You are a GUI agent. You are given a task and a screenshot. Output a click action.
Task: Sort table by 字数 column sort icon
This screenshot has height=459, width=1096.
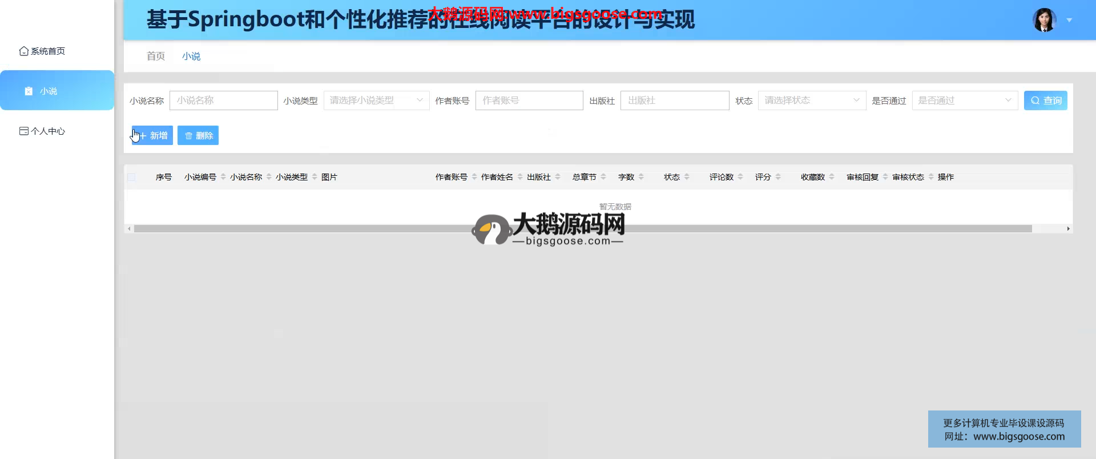[x=641, y=177]
